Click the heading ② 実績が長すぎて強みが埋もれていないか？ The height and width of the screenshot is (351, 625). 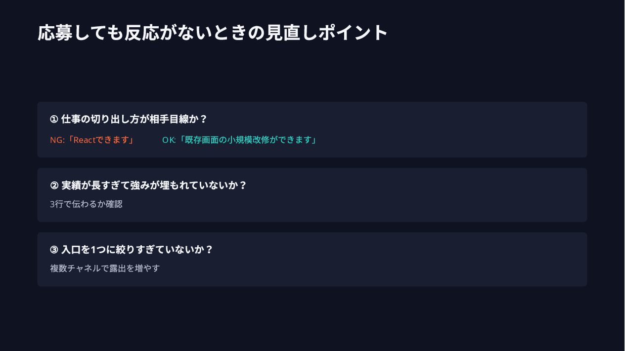[148, 185]
